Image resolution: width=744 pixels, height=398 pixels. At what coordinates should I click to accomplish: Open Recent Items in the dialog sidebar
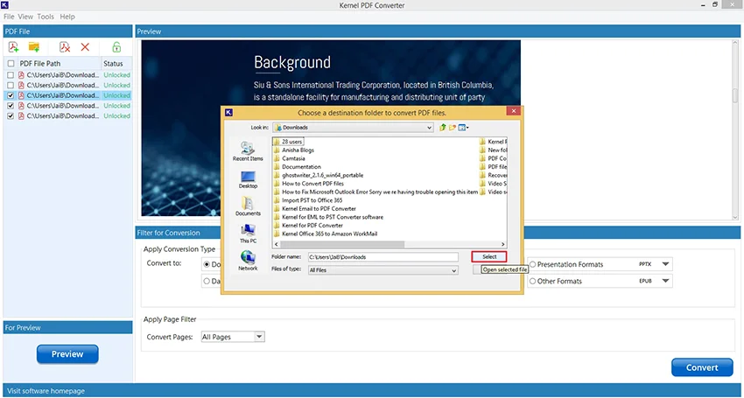(248, 152)
